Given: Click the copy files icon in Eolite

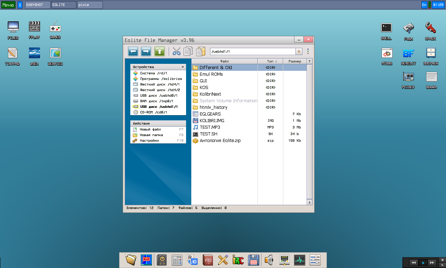Looking at the screenshot, I should point(188,51).
